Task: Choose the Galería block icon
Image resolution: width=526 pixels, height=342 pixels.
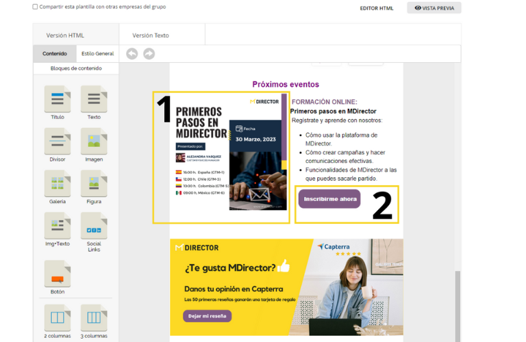Action: click(58, 183)
